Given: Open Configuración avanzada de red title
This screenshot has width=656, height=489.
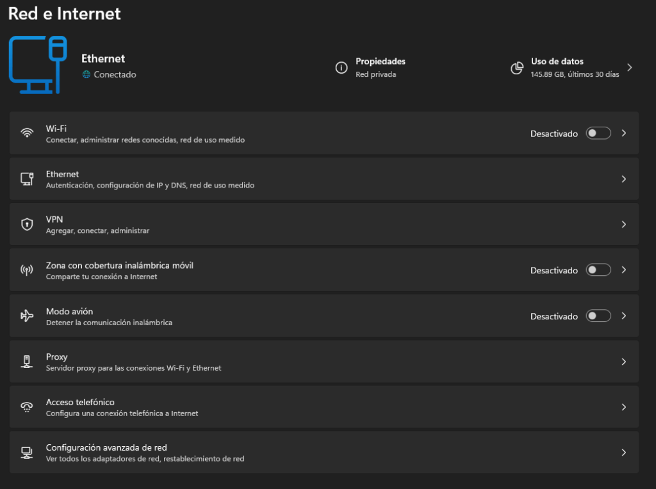Looking at the screenshot, I should [106, 447].
